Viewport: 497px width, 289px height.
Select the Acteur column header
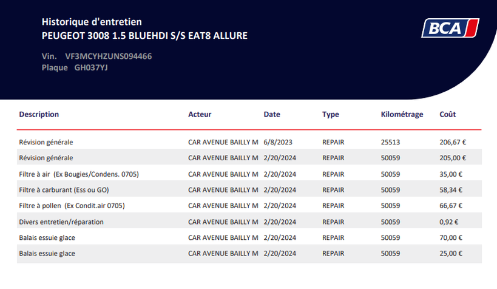tap(200, 114)
